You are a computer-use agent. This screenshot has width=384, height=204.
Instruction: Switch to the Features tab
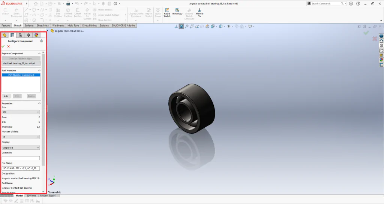(x=6, y=25)
